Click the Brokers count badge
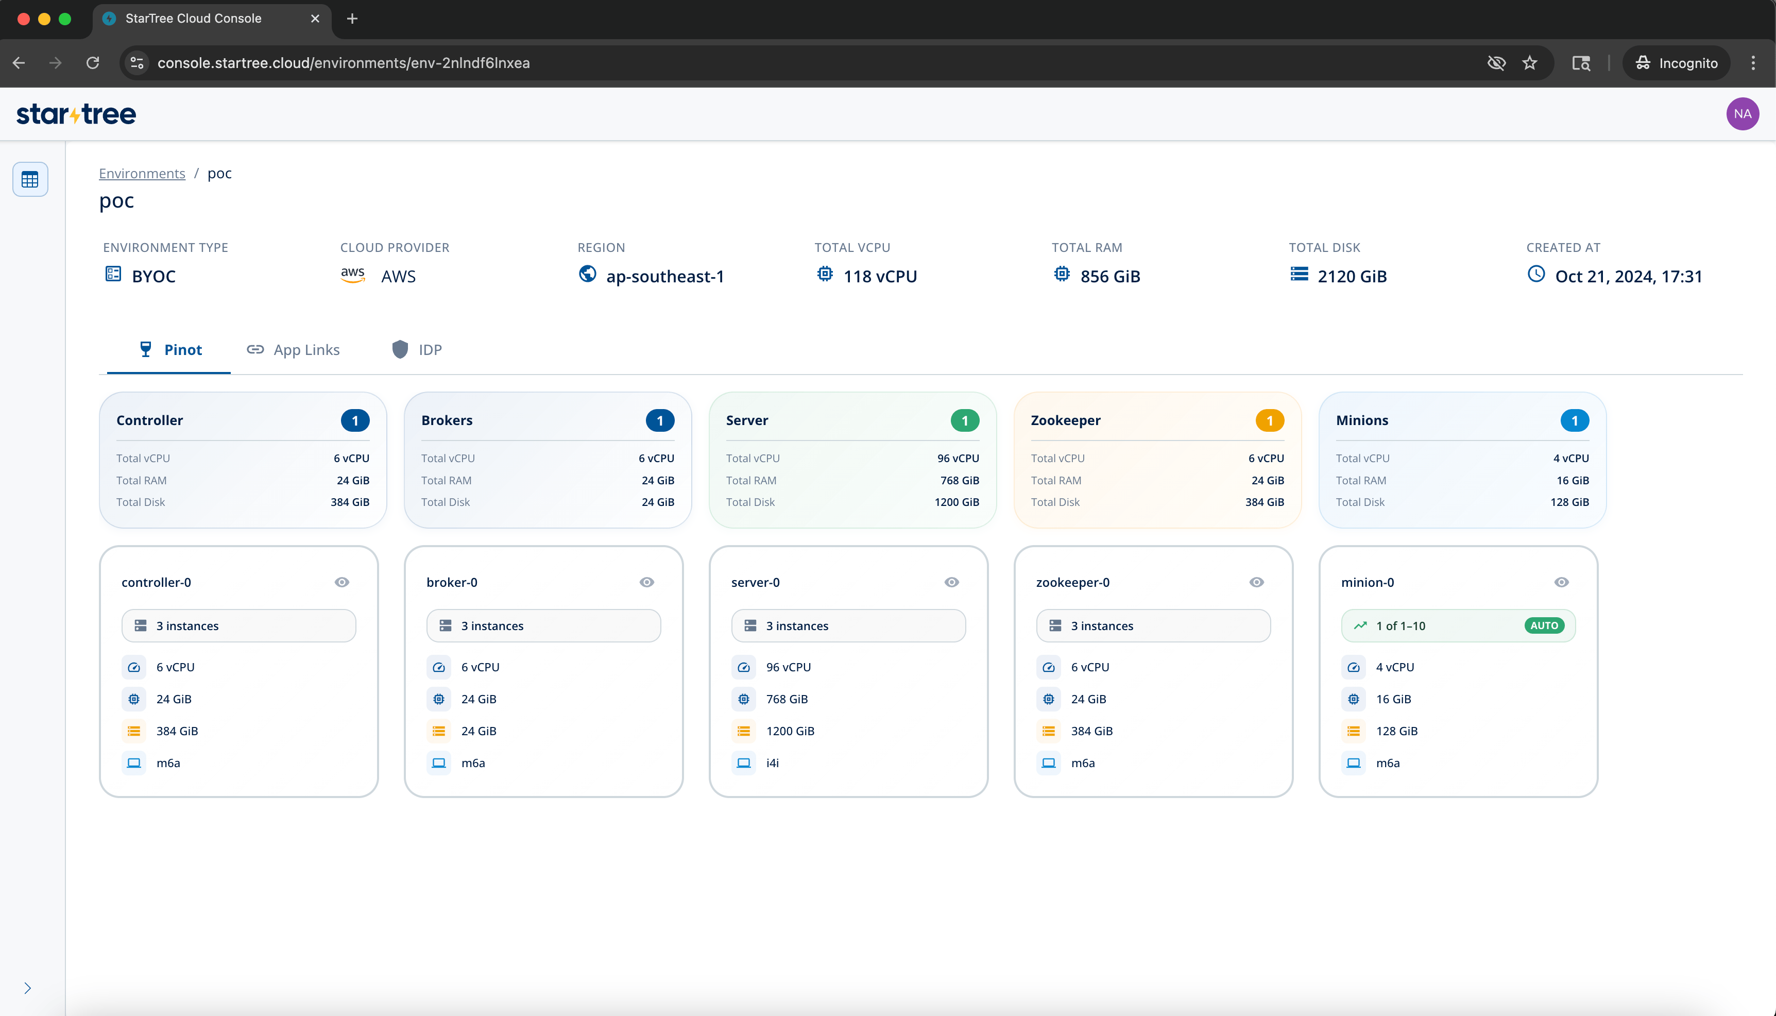The width and height of the screenshot is (1776, 1016). pos(660,420)
